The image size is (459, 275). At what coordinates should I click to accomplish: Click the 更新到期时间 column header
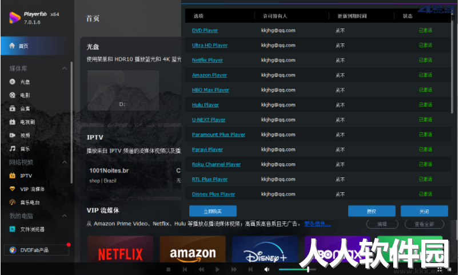[352, 16]
